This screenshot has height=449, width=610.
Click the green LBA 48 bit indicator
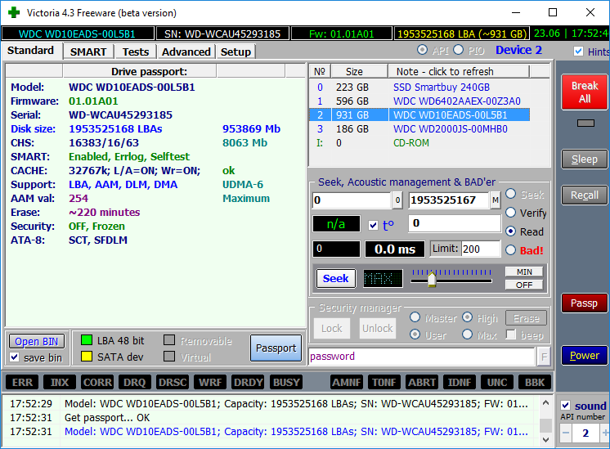87,340
